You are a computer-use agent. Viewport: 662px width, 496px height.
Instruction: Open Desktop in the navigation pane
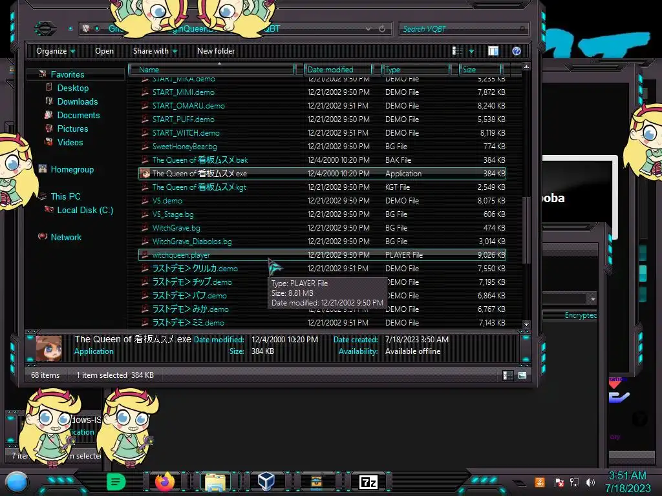point(72,88)
